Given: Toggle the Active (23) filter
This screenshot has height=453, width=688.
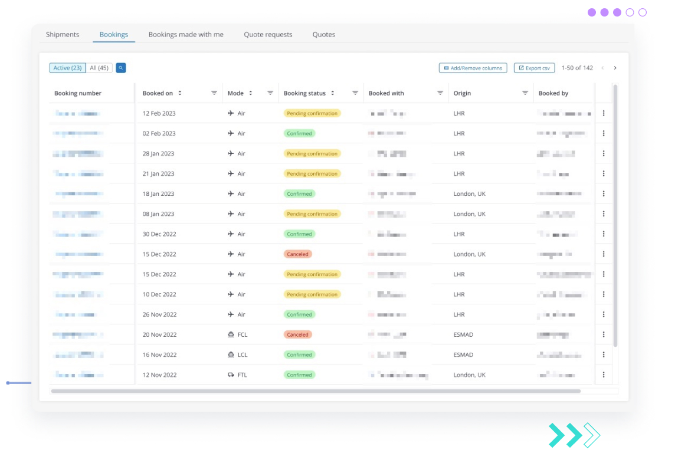Looking at the screenshot, I should 68,68.
